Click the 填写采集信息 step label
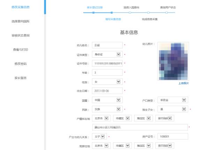Image resolution: width=223 pixels, height=150 pixels. click(x=113, y=19)
